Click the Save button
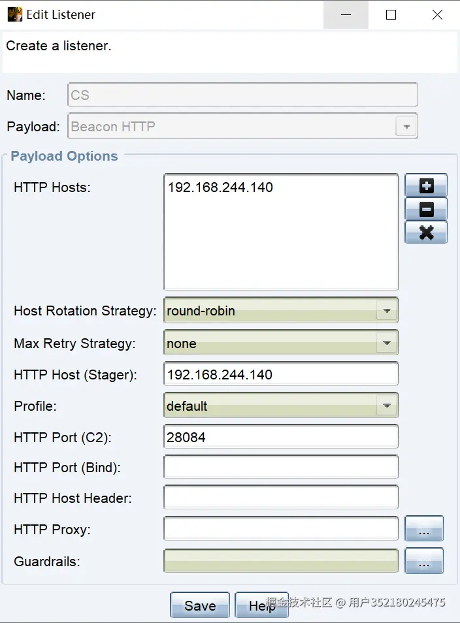The width and height of the screenshot is (460, 623). (x=199, y=605)
